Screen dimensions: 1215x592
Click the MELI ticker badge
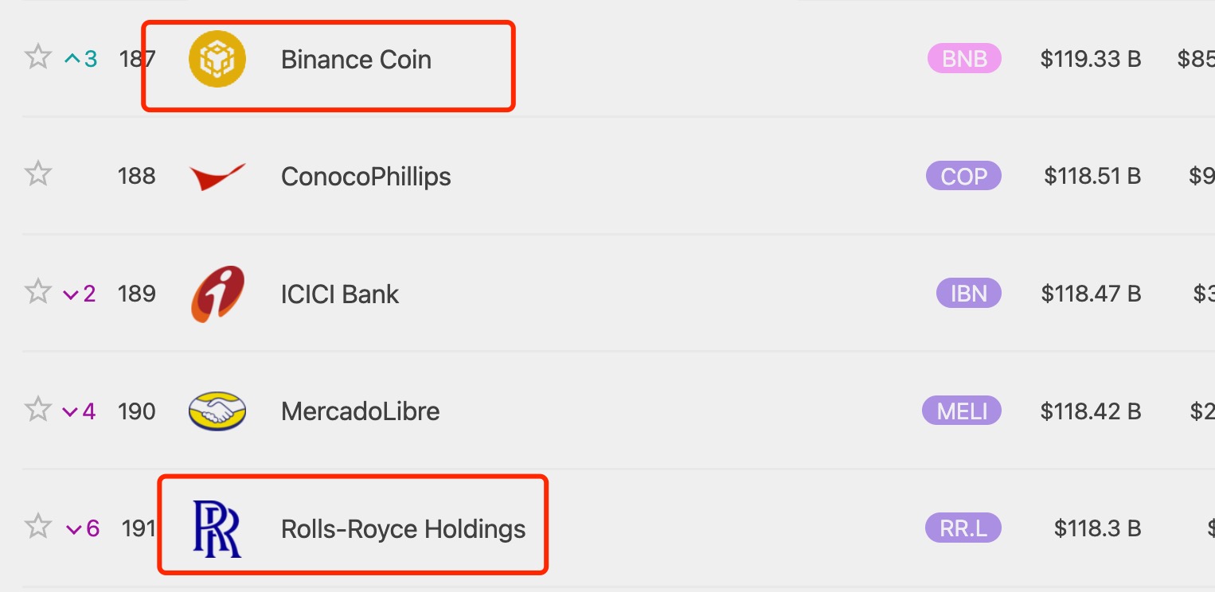point(962,411)
